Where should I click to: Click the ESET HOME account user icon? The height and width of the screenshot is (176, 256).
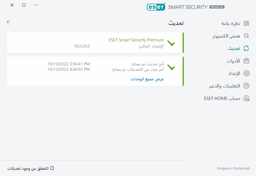point(246,98)
